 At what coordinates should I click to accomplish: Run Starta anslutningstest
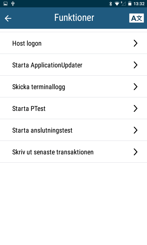(x=73, y=130)
